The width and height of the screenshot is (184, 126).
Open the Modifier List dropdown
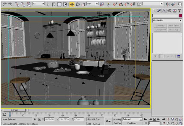pyautogui.click(x=167, y=20)
